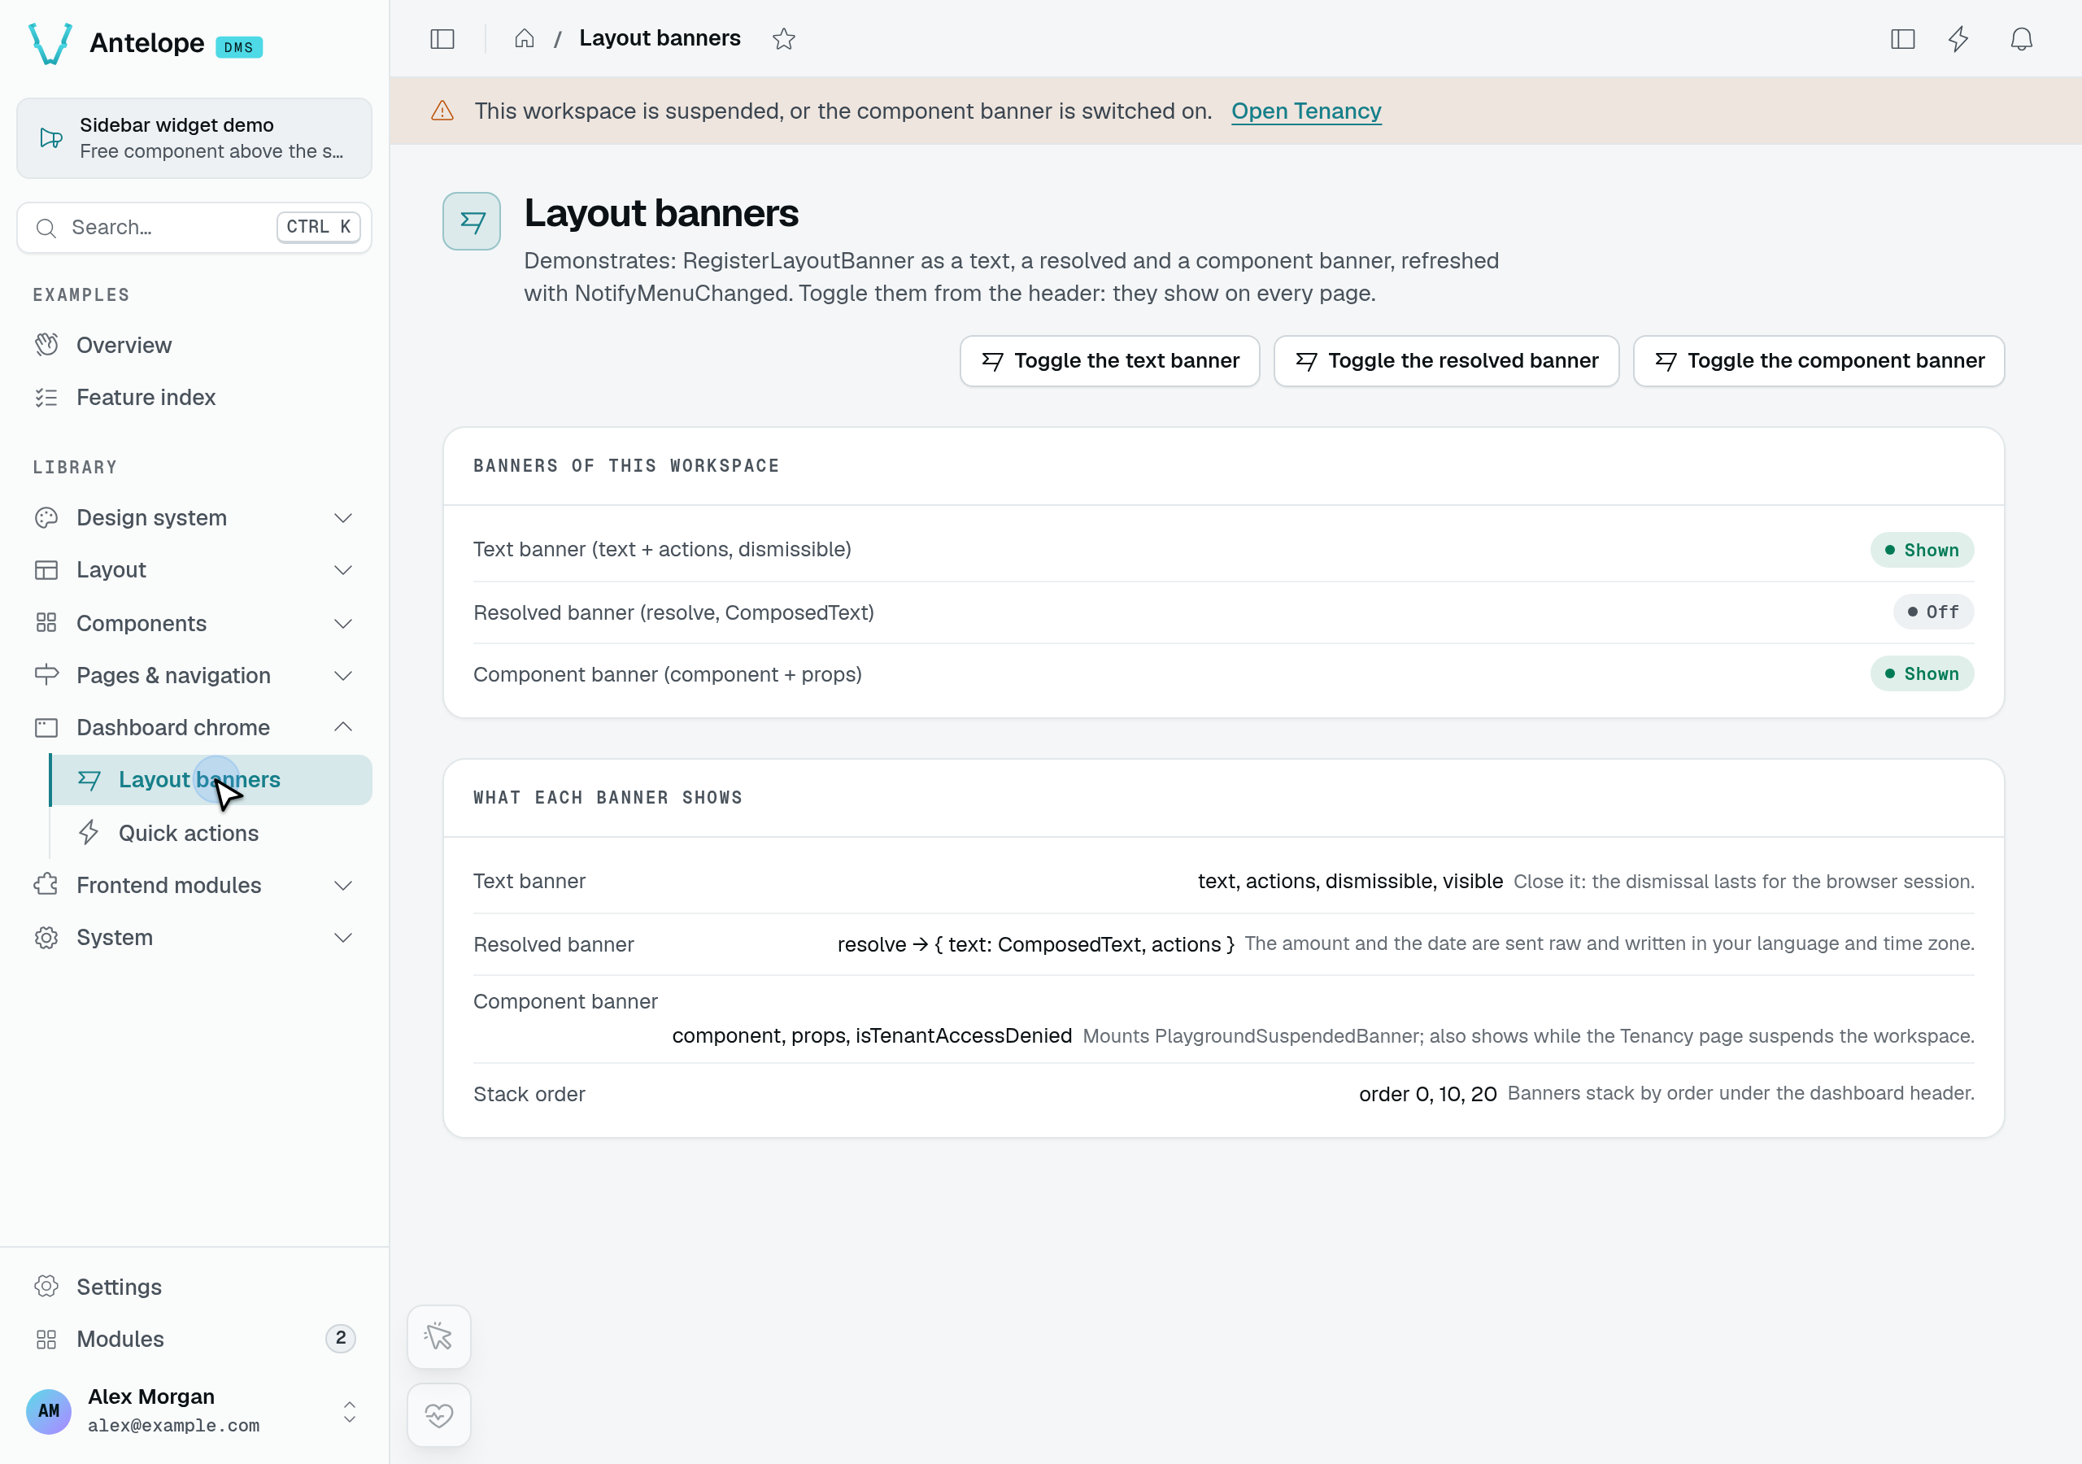Click Shown status of Component banner row
This screenshot has width=2082, height=1464.
click(1922, 674)
